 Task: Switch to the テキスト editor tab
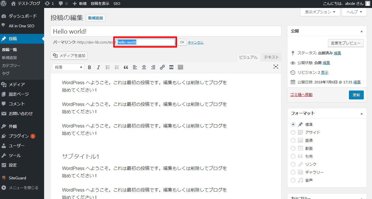click(271, 57)
